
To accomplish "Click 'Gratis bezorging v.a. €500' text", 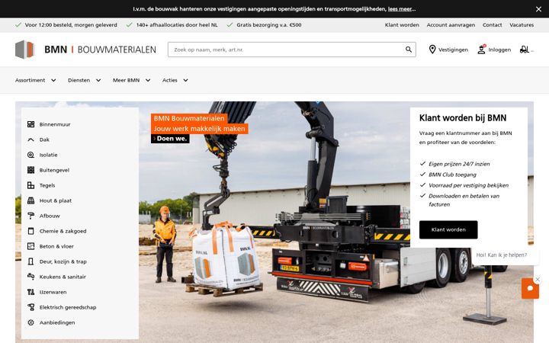I will point(269,25).
